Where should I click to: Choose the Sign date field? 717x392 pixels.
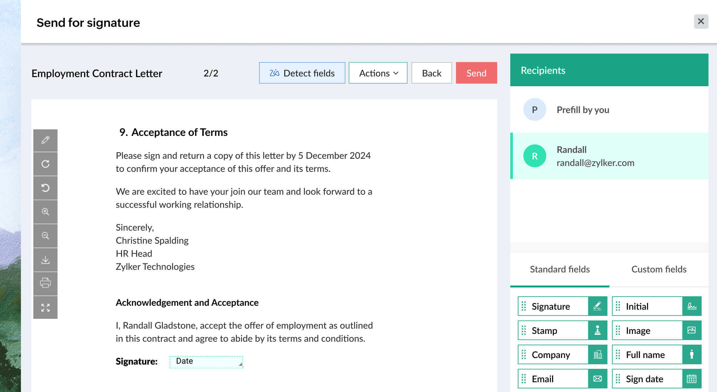(x=656, y=379)
